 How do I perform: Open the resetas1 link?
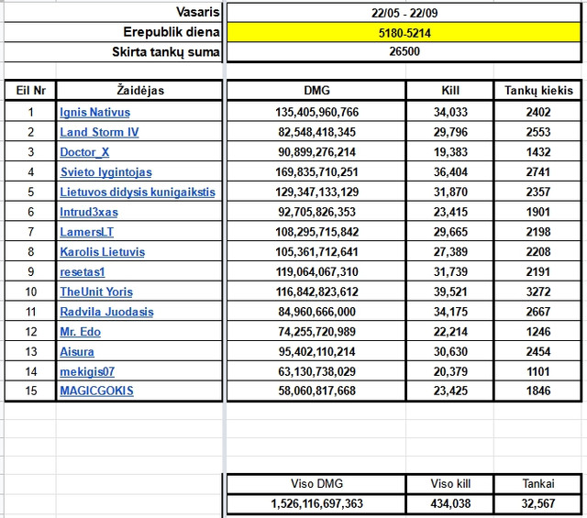(83, 272)
